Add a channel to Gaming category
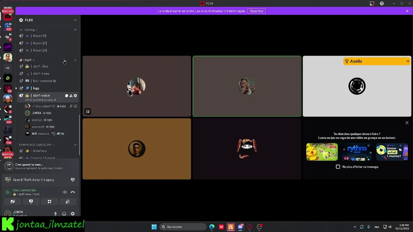This screenshot has width=413, height=232. 75,30
